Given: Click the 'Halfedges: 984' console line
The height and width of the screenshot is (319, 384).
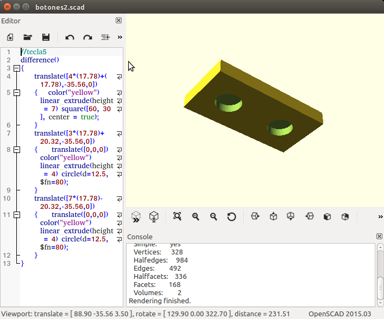Looking at the screenshot, I should [x=161, y=260].
